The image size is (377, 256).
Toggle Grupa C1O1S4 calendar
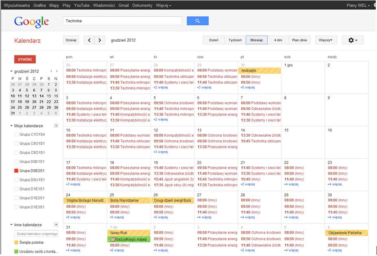pos(16,135)
